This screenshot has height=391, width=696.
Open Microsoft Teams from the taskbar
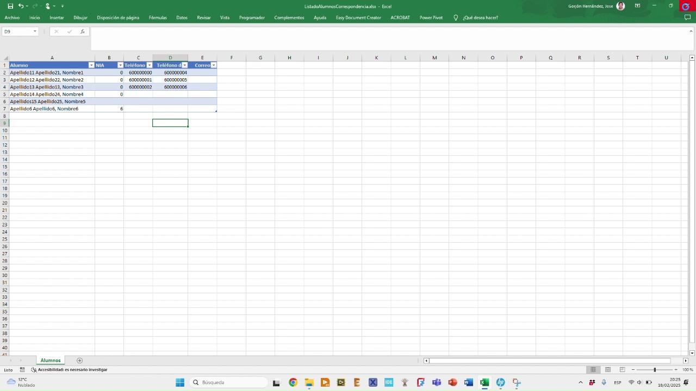click(437, 382)
